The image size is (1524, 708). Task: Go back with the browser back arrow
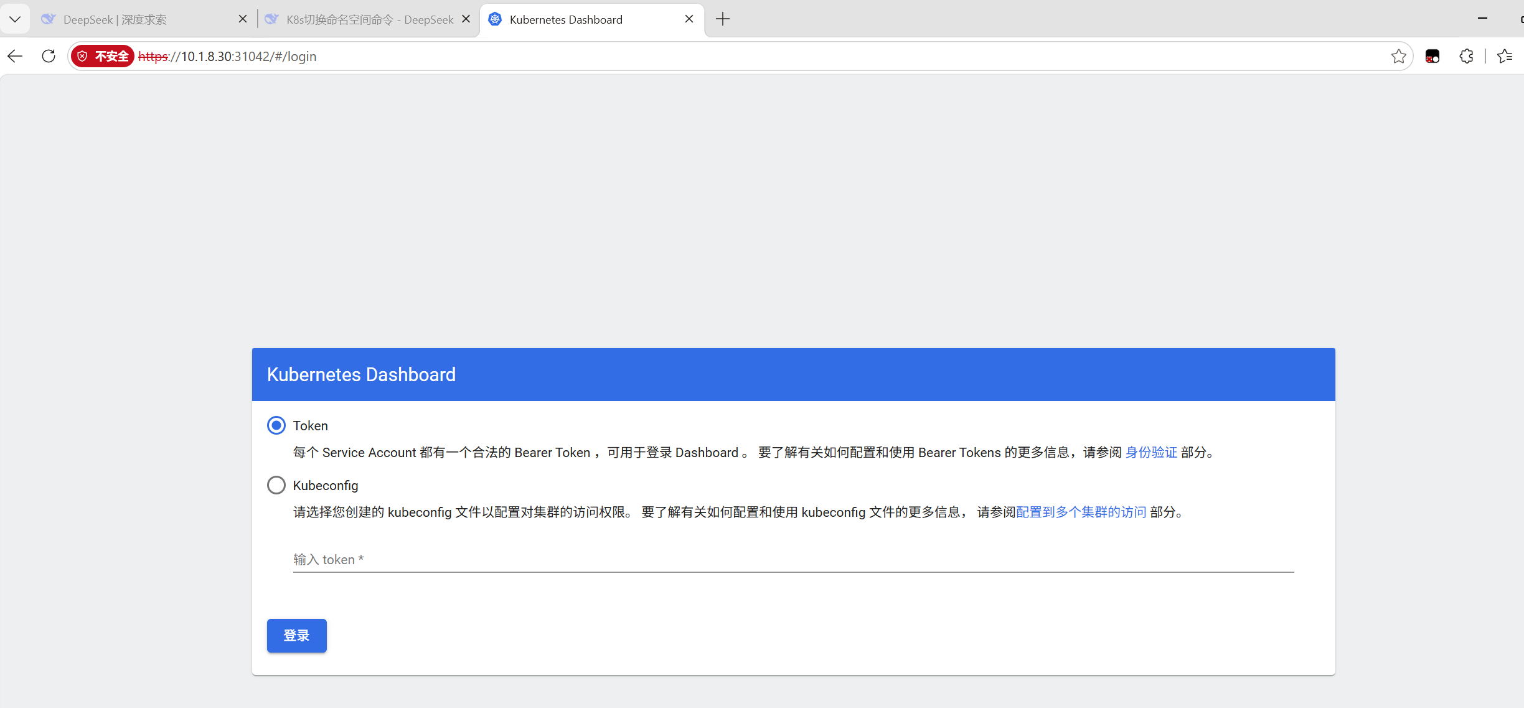[15, 56]
